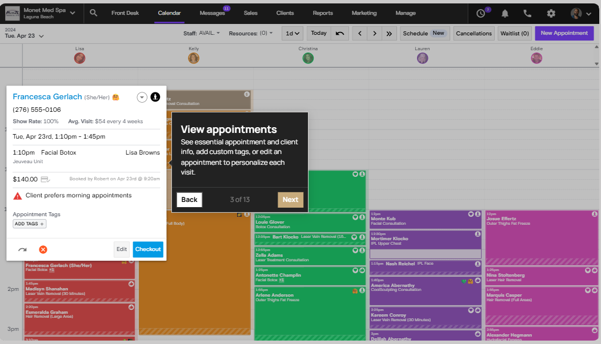The width and height of the screenshot is (601, 344).
Task: Click Christina's staff avatar
Action: coord(308,58)
